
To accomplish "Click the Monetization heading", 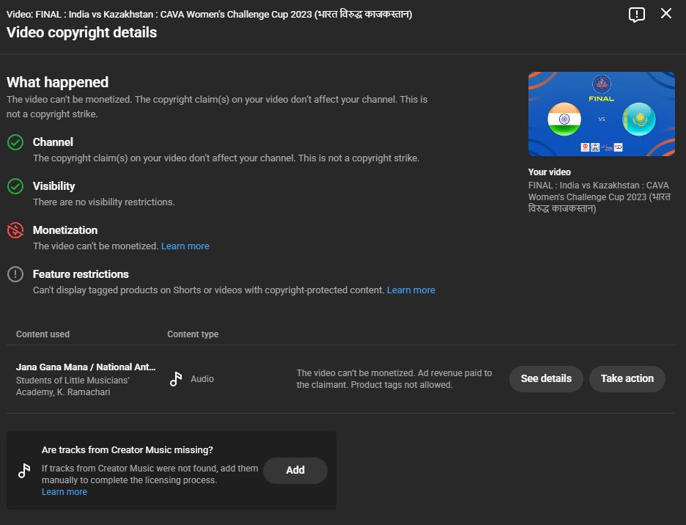I will [65, 230].
